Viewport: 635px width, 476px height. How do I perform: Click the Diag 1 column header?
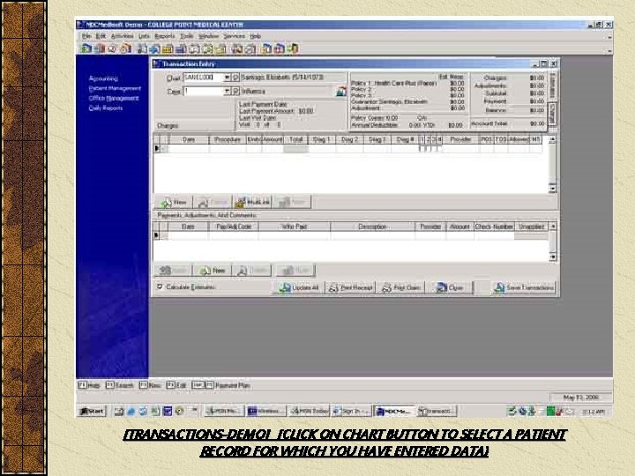[x=322, y=139]
